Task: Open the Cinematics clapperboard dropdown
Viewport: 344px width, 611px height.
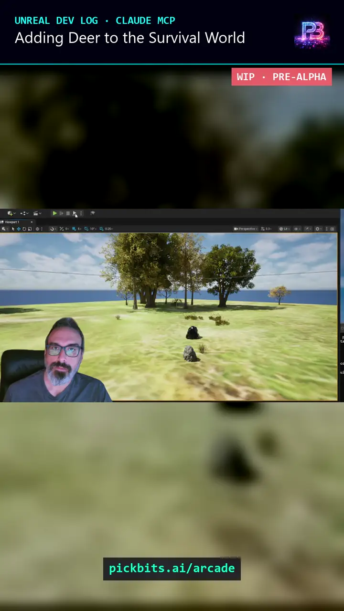Action: coord(37,213)
